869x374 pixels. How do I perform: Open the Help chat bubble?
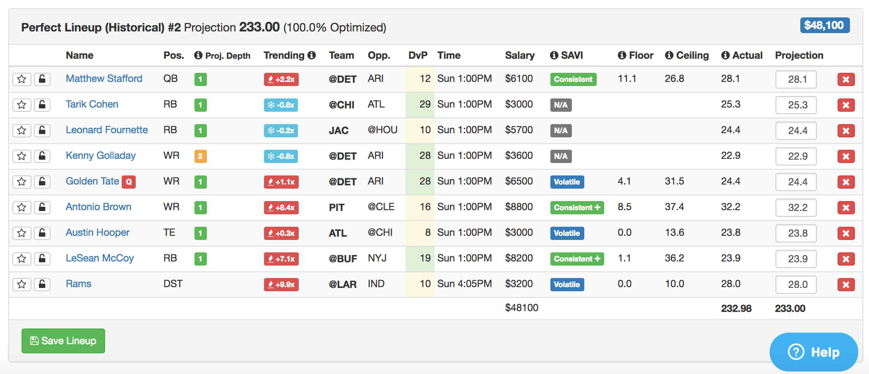click(814, 352)
